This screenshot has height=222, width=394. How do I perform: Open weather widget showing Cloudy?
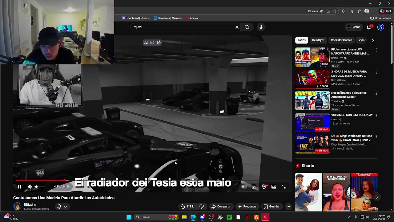pos(11,217)
